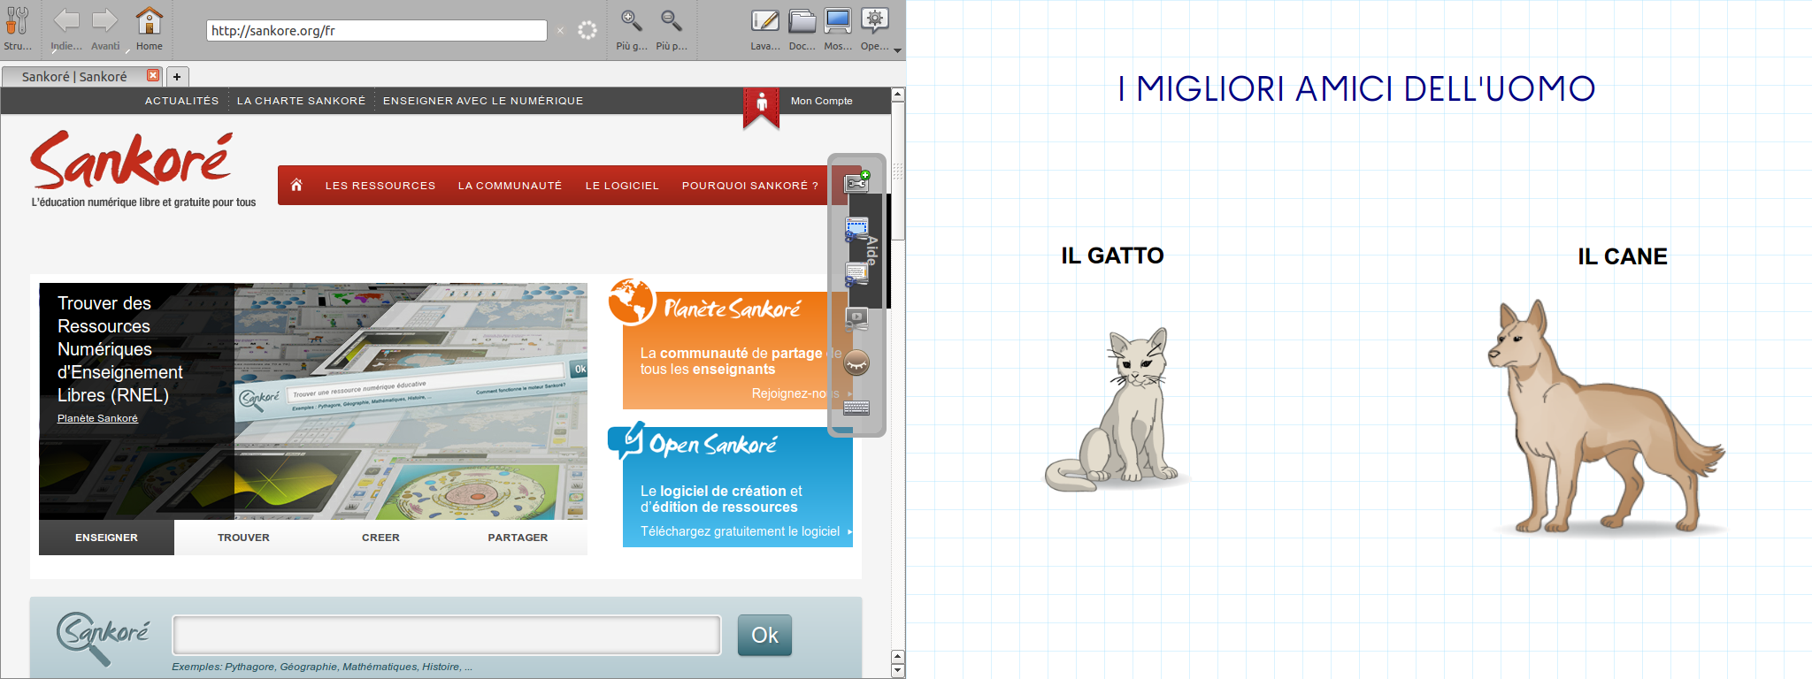Submit search with the Ok button
This screenshot has width=1812, height=679.
764,635
